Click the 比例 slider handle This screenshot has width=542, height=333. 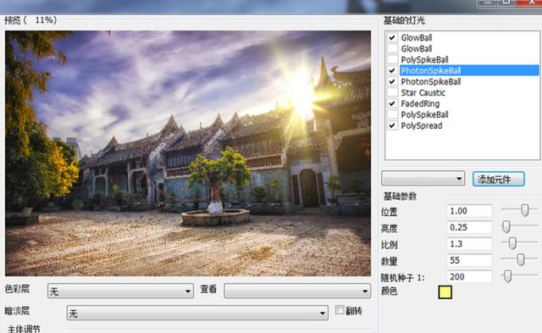pos(512,243)
